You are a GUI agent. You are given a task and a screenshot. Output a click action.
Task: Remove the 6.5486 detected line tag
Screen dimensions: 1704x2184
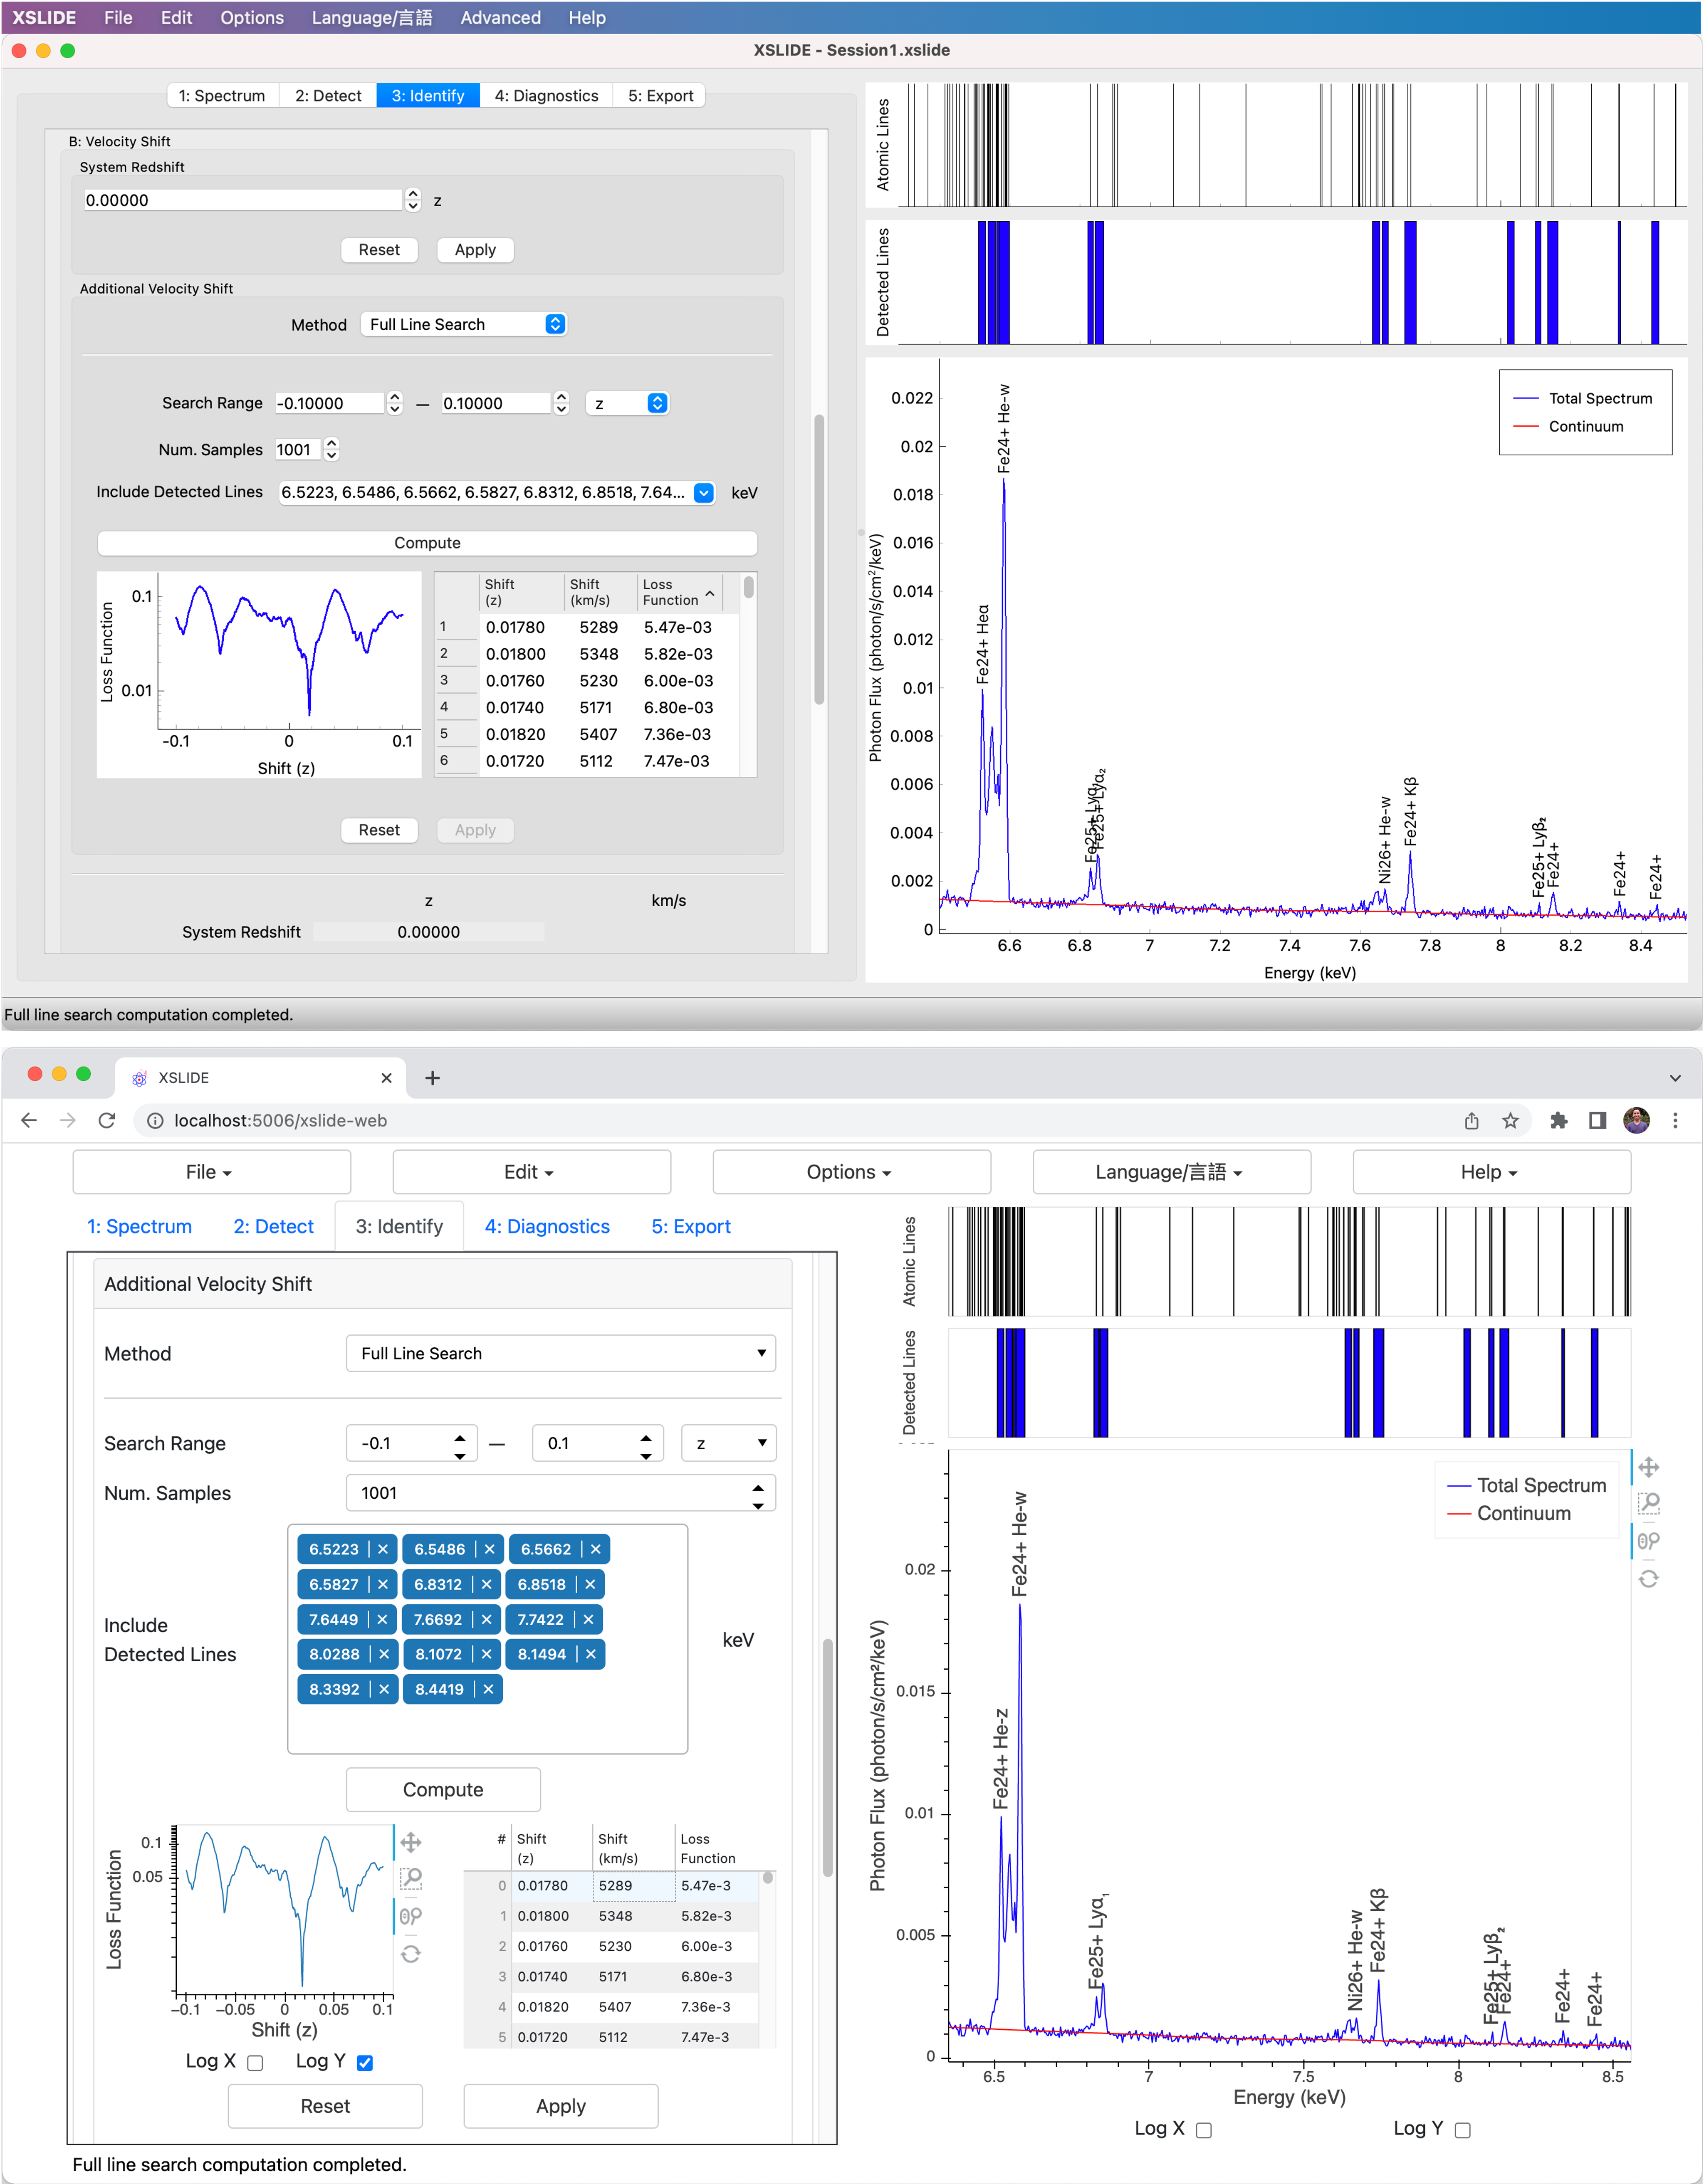click(x=489, y=1549)
